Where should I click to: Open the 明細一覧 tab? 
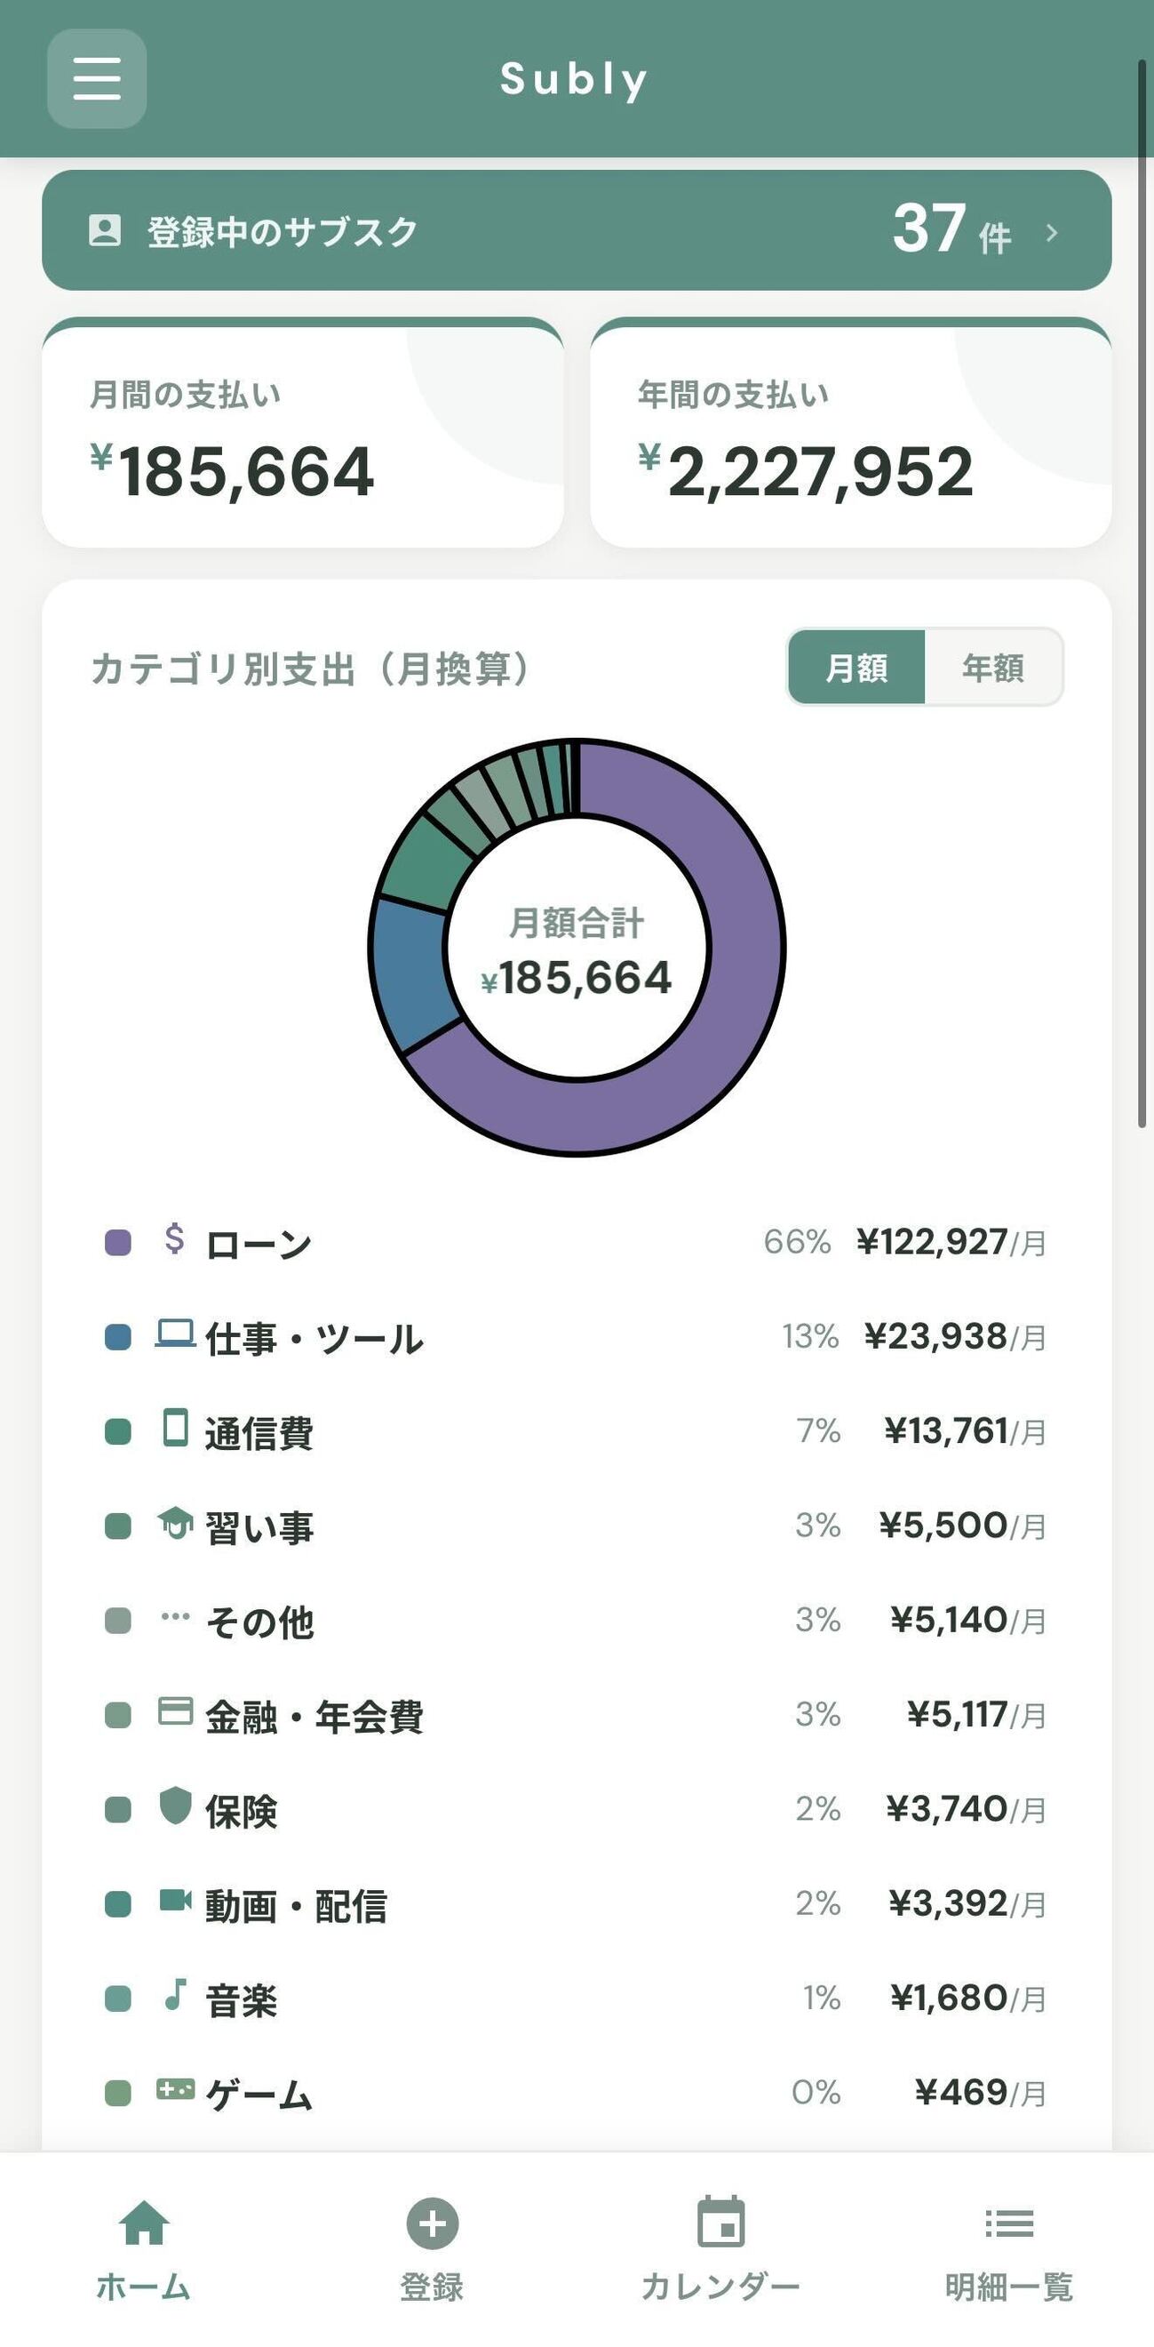[x=1008, y=2246]
